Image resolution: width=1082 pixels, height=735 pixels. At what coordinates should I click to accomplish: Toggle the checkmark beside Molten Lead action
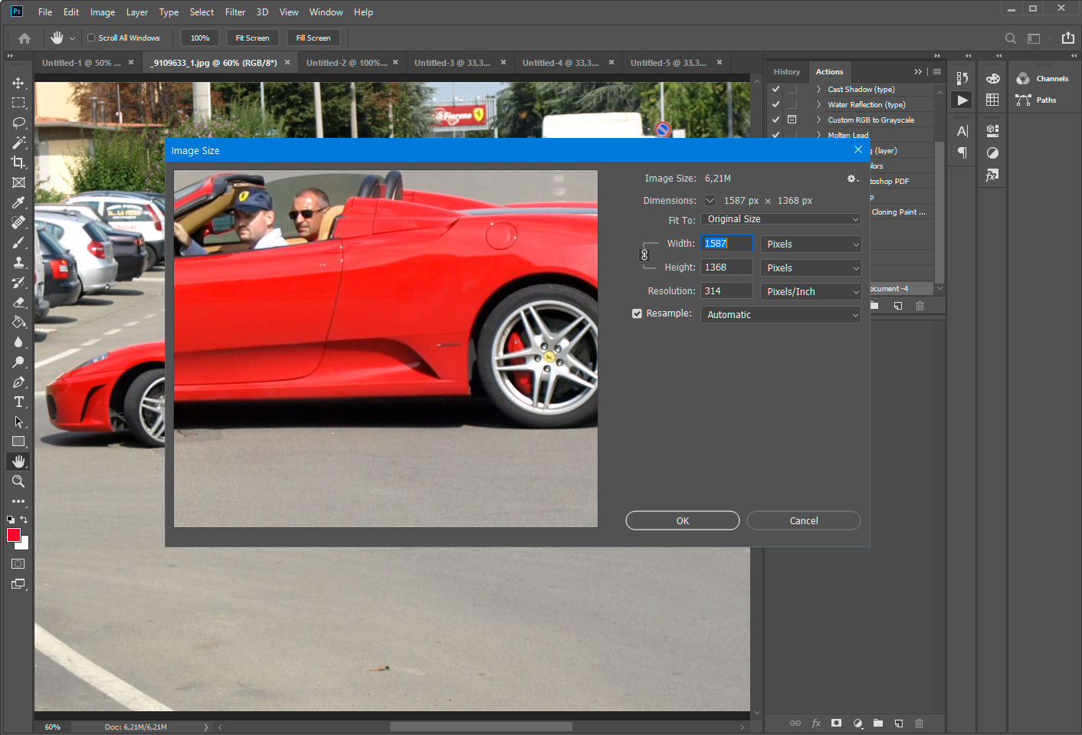pos(775,135)
